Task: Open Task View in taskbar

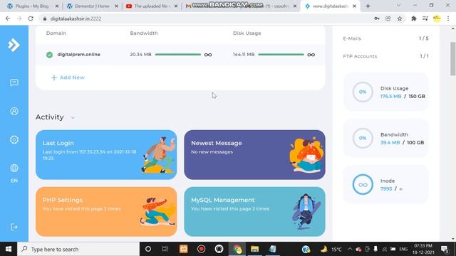Action: click(x=165, y=249)
